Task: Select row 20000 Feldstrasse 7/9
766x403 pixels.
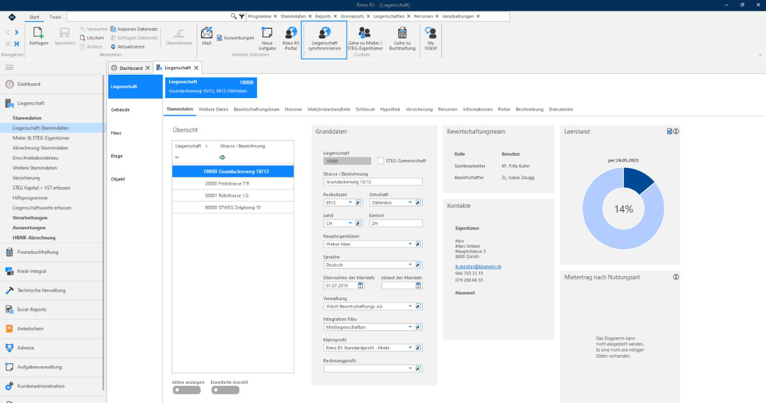Action: click(x=233, y=183)
